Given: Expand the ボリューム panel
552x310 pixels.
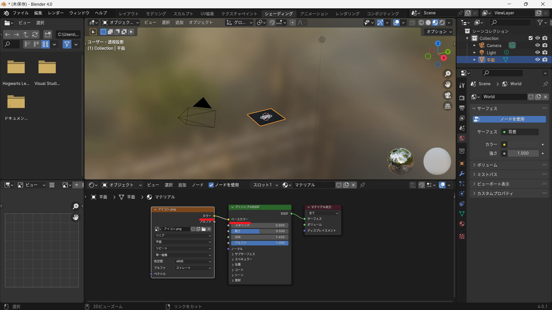Looking at the screenshot, I should 487,165.
